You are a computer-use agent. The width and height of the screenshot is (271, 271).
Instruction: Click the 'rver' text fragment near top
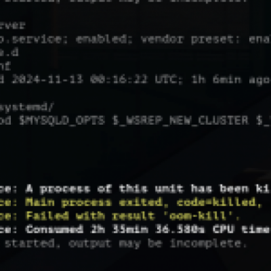point(12,26)
